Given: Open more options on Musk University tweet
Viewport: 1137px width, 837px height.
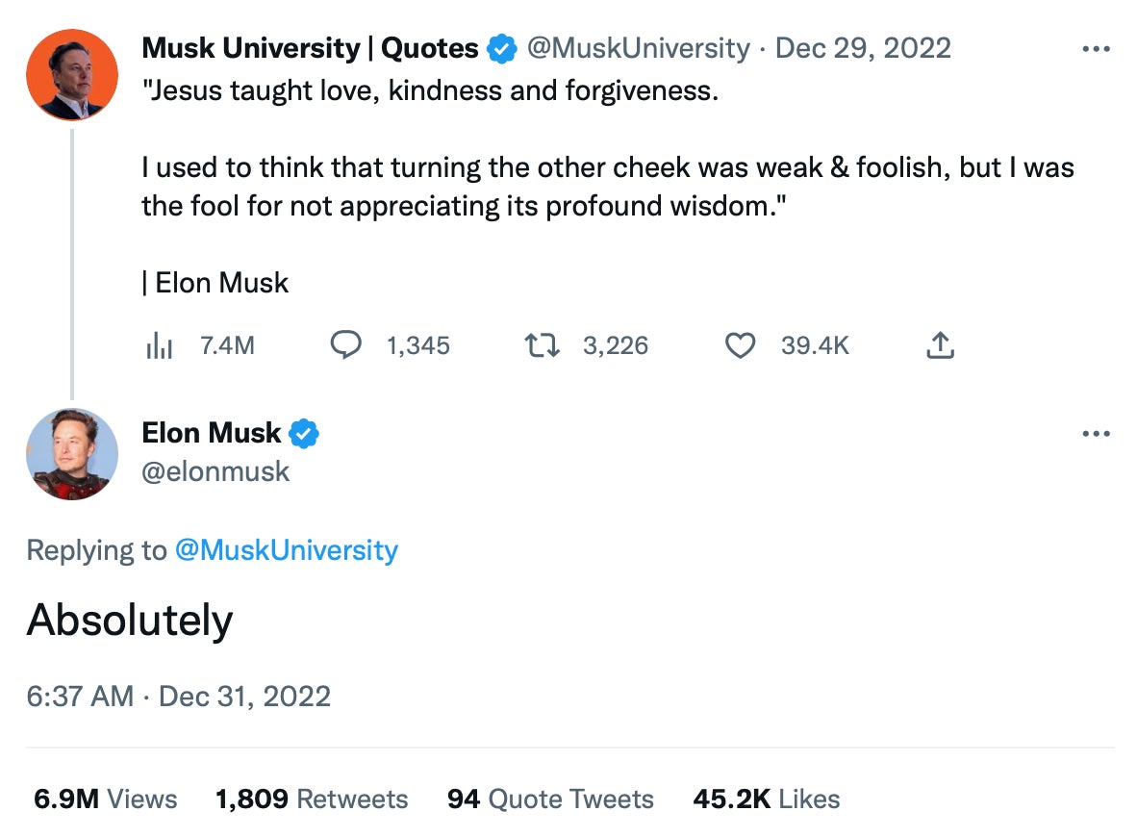Looking at the screenshot, I should pos(1096,49).
